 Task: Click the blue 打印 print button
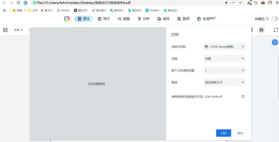point(223,133)
